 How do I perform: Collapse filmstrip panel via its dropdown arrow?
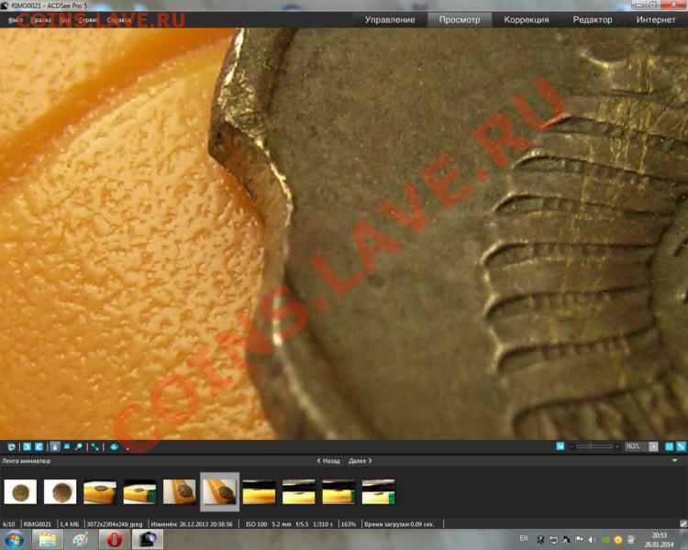tap(674, 460)
